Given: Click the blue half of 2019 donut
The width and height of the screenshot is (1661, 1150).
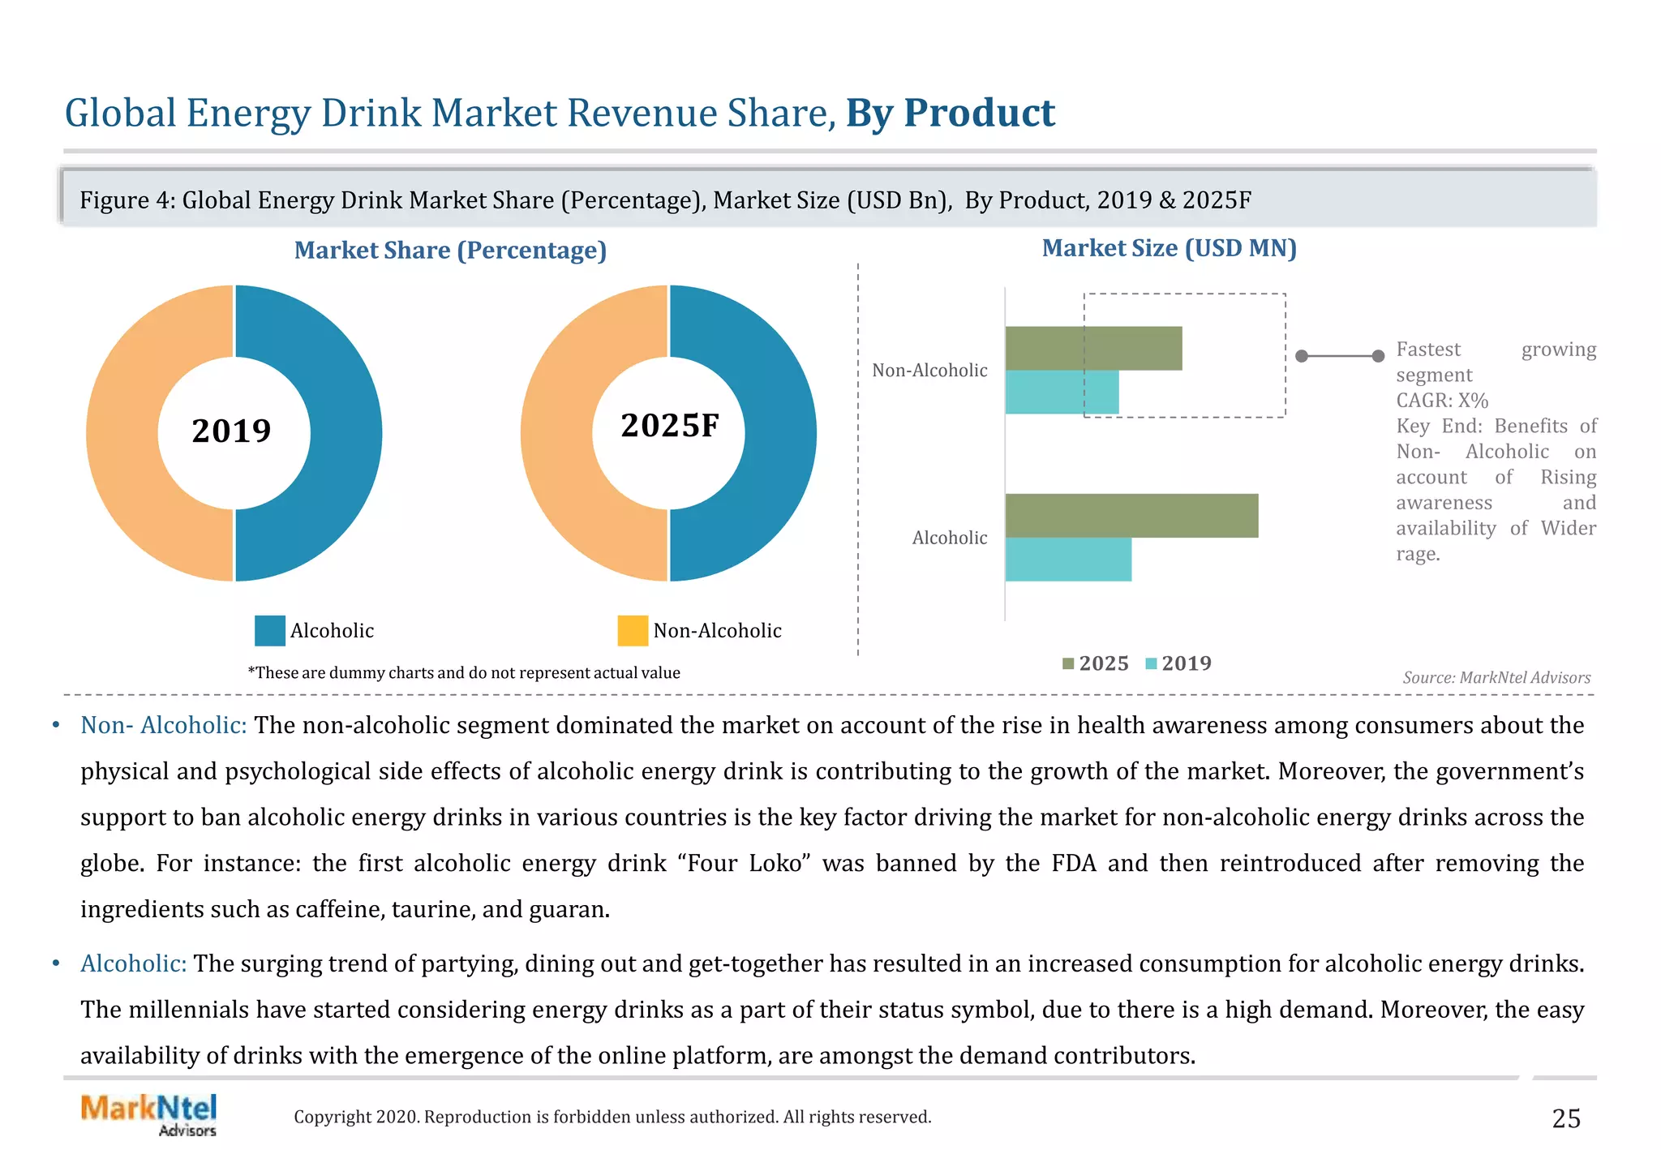Looking at the screenshot, I should pyautogui.click(x=345, y=433).
